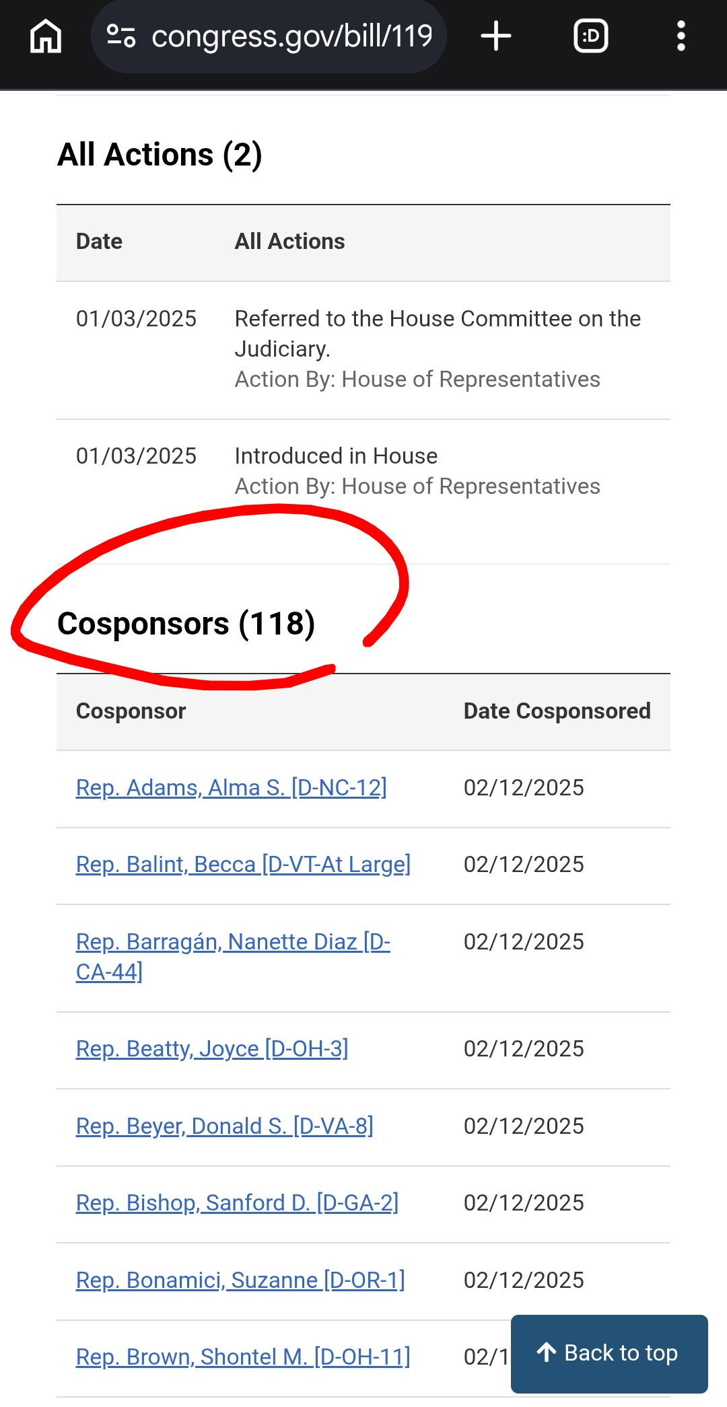727x1407 pixels.
Task: Open a new tab with plus icon
Action: (x=496, y=36)
